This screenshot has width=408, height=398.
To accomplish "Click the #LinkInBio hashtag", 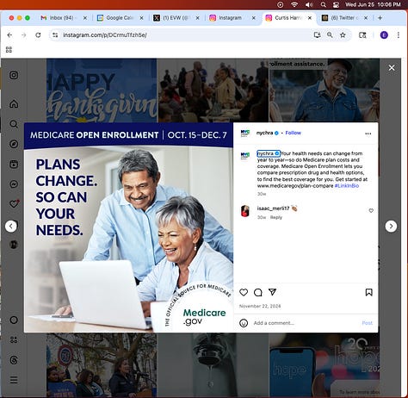I will pos(347,186).
